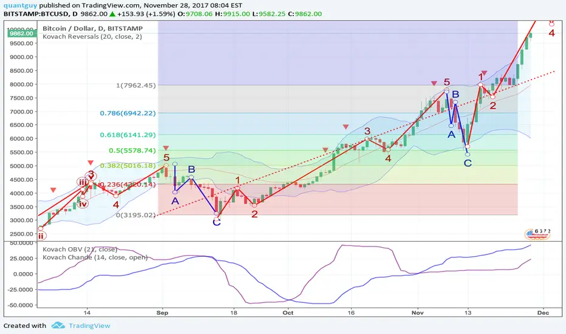Select the 0.382(5016.18) Fibonacci level label
The height and width of the screenshot is (334, 566).
pyautogui.click(x=128, y=165)
